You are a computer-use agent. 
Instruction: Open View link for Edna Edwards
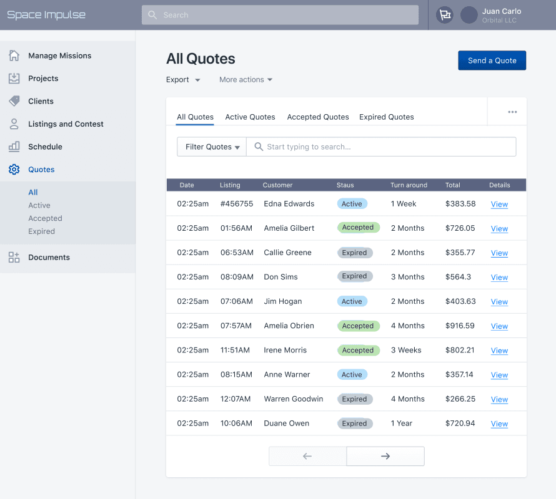(x=499, y=205)
